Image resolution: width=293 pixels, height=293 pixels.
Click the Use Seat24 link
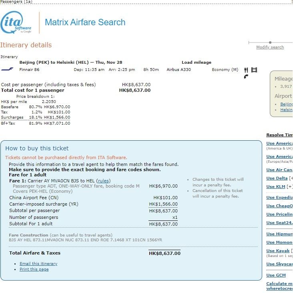point(279,223)
